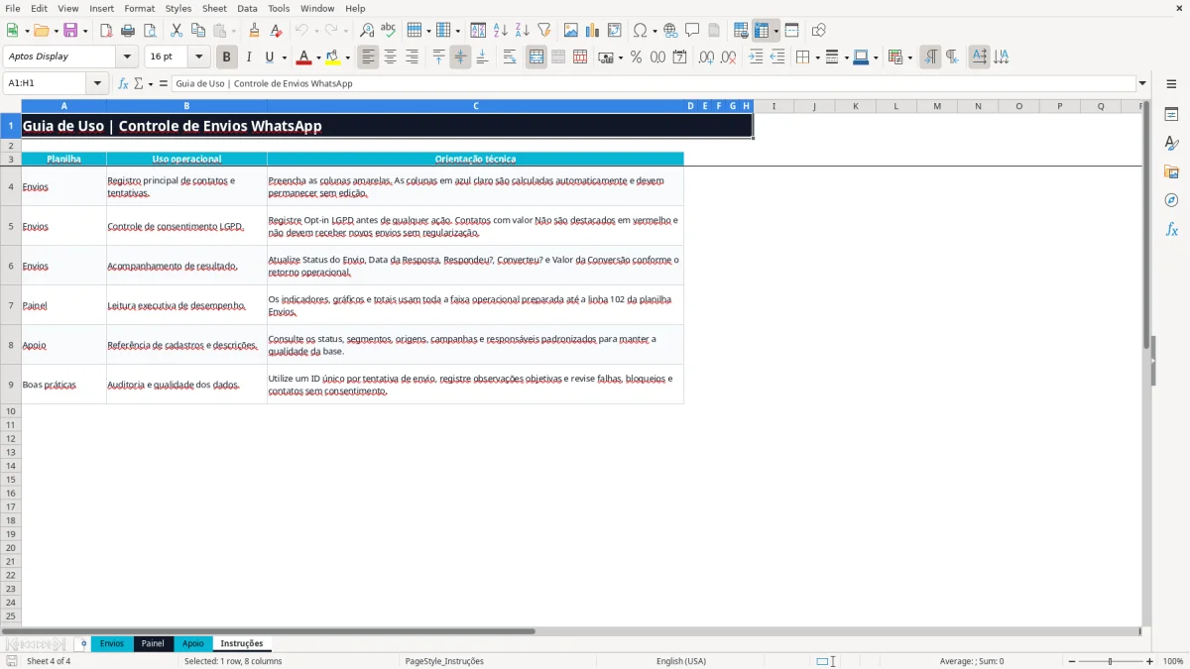Apply the red font color swatch
Screen dimensions: 1190x669
(x=303, y=57)
